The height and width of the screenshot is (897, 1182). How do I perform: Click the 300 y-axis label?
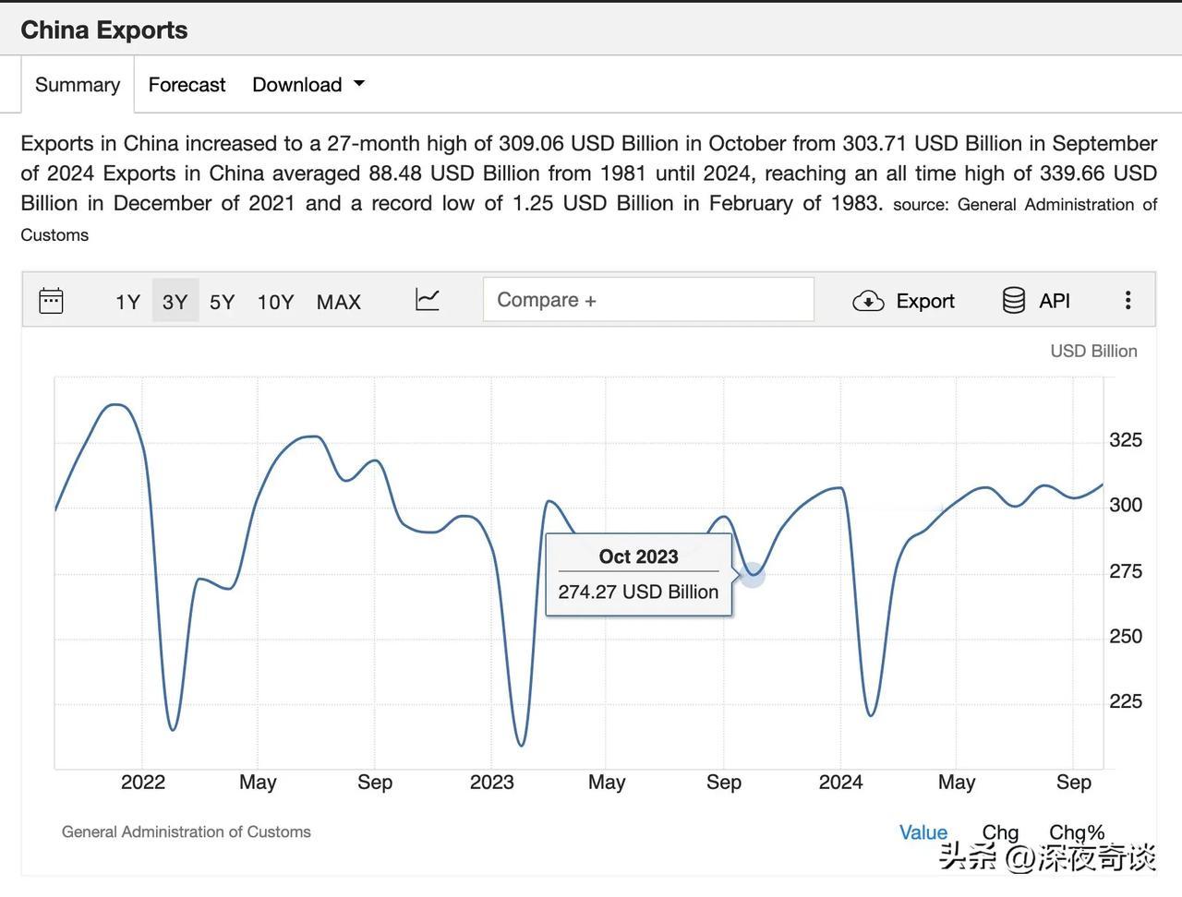(1126, 505)
